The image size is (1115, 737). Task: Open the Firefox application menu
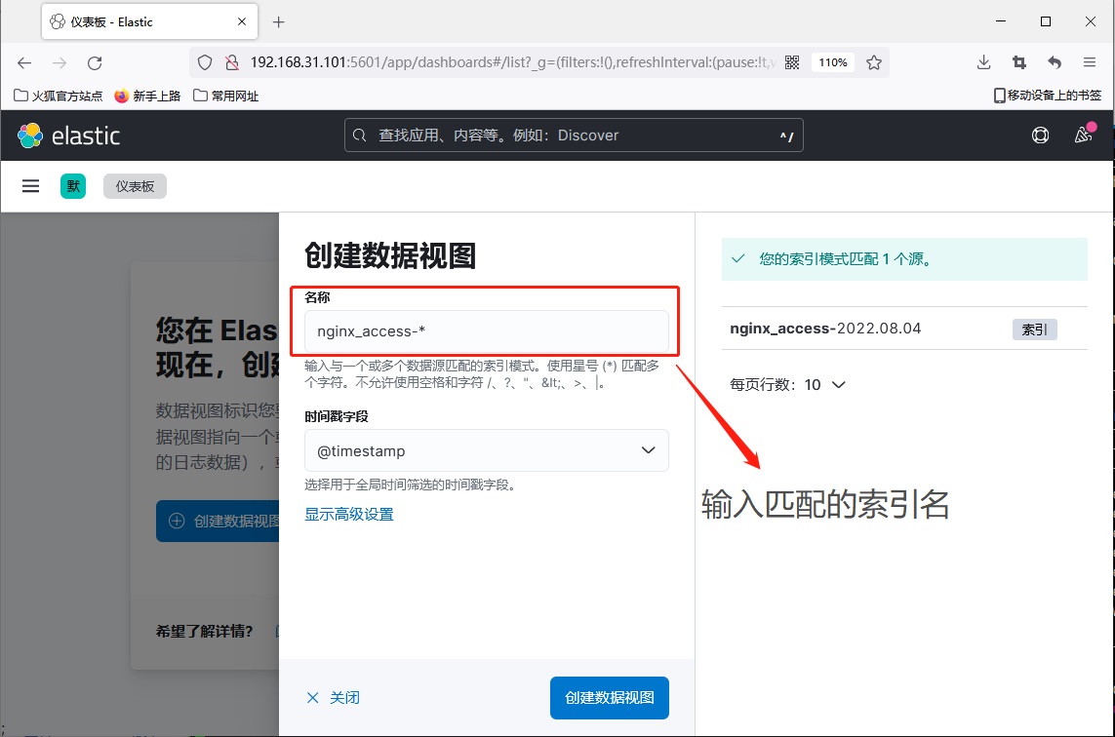[1090, 62]
